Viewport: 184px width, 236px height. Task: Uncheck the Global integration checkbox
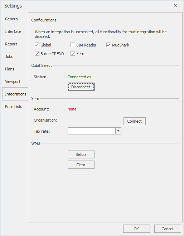tap(37, 45)
